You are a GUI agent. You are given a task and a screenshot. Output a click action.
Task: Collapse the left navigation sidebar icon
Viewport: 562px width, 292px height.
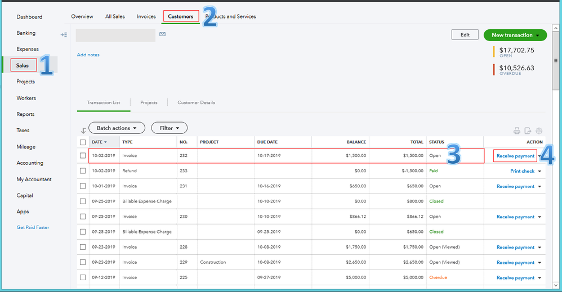64,35
